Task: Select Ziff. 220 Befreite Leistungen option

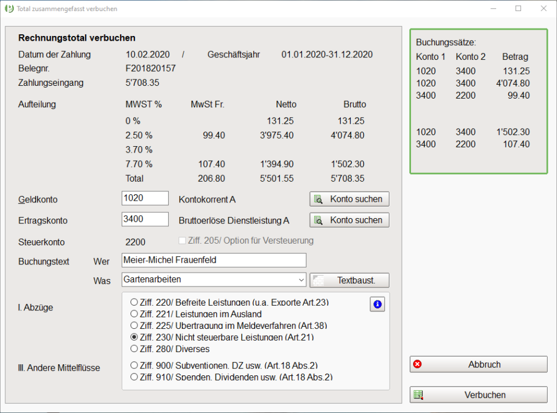Action: 134,302
